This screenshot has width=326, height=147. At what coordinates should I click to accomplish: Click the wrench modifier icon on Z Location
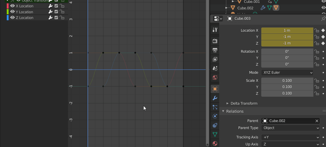[x=50, y=18]
